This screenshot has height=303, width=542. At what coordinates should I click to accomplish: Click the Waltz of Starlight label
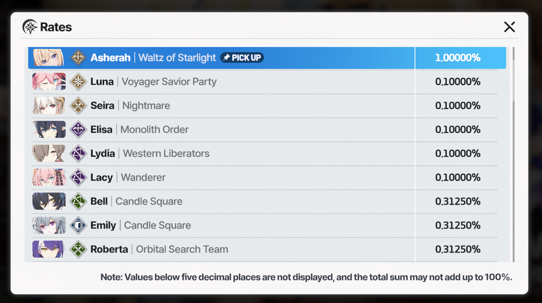click(177, 58)
